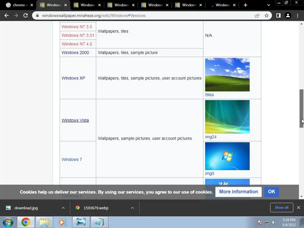This screenshot has width=304, height=228.
Task: Expand the tab search chevron
Action: [268, 5]
